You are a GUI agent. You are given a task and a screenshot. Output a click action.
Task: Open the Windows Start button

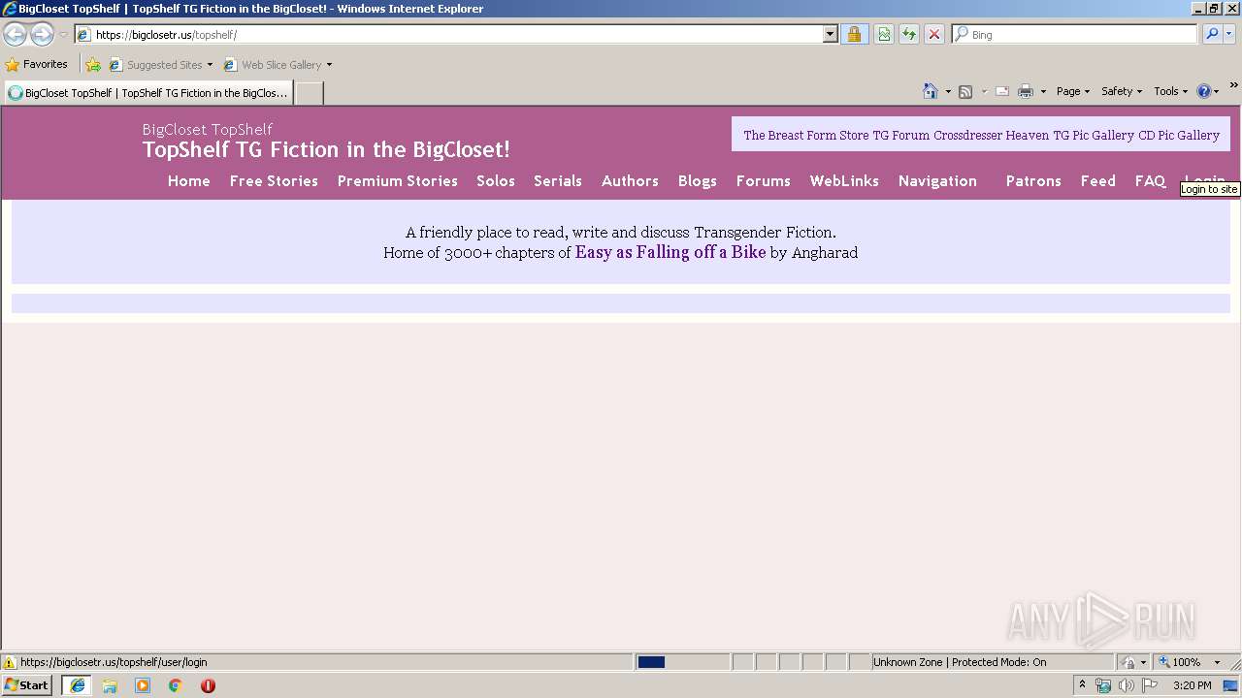tap(27, 685)
